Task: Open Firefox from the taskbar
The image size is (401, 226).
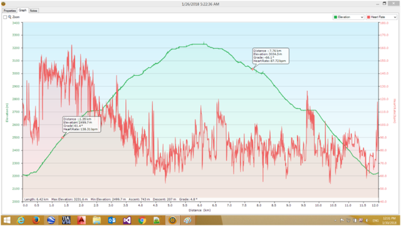Action: (x=36, y=220)
